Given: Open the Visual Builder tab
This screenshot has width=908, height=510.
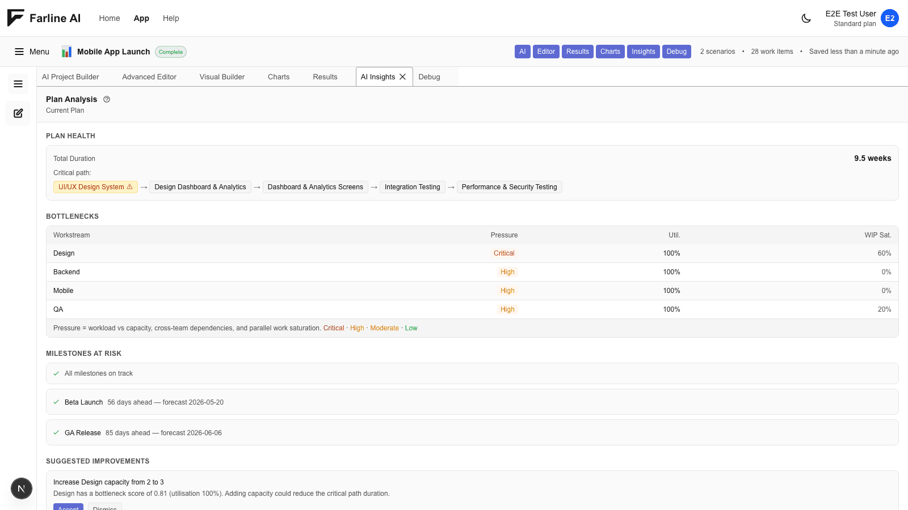Looking at the screenshot, I should (222, 77).
